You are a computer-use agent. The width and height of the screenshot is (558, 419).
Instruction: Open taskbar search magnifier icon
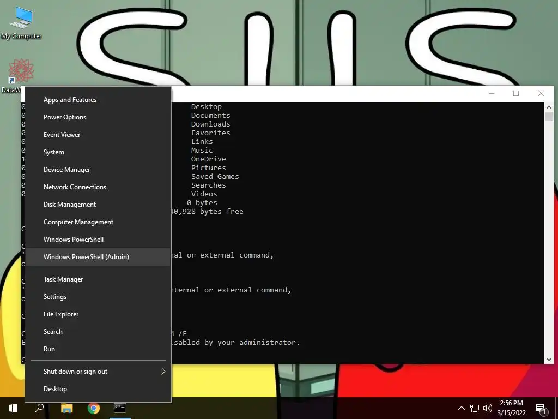39,408
